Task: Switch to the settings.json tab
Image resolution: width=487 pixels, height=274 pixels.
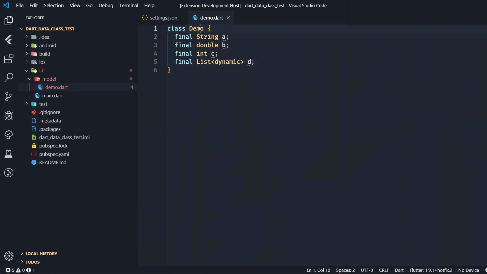Action: click(x=163, y=18)
